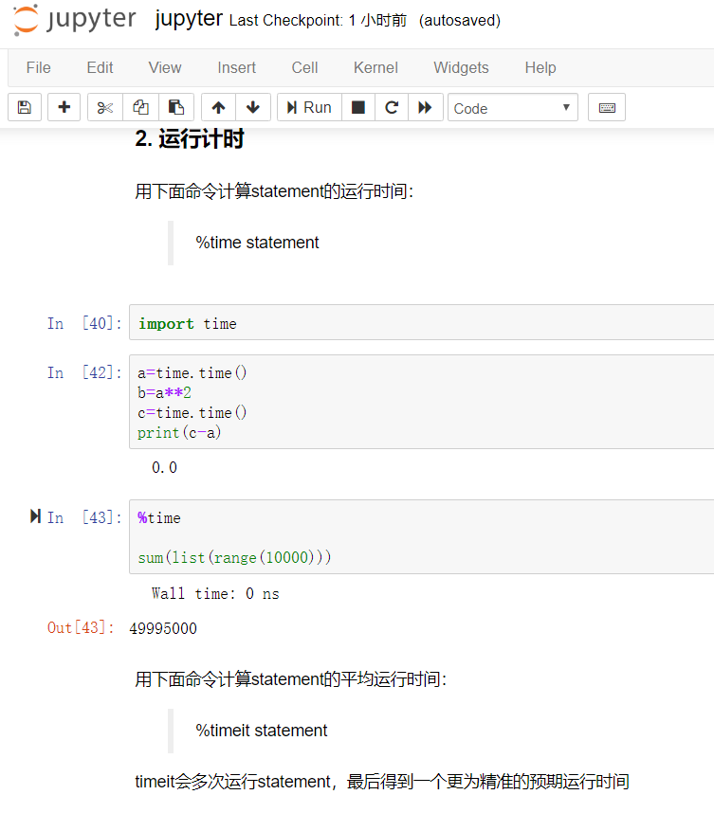Open the command palette keyboard icon
The height and width of the screenshot is (813, 714).
click(x=607, y=107)
